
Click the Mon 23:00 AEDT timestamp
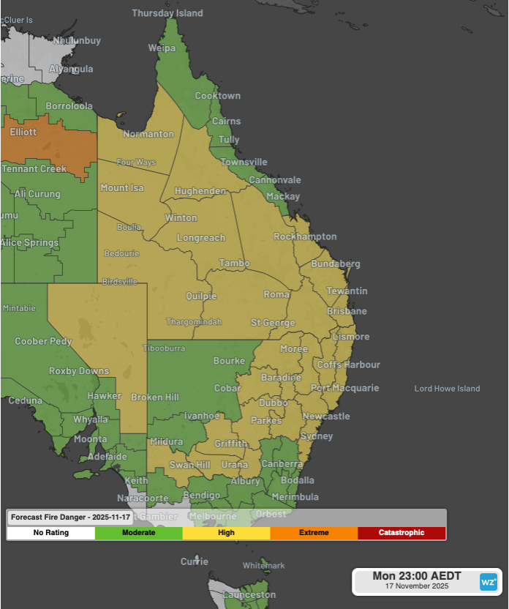(x=417, y=576)
